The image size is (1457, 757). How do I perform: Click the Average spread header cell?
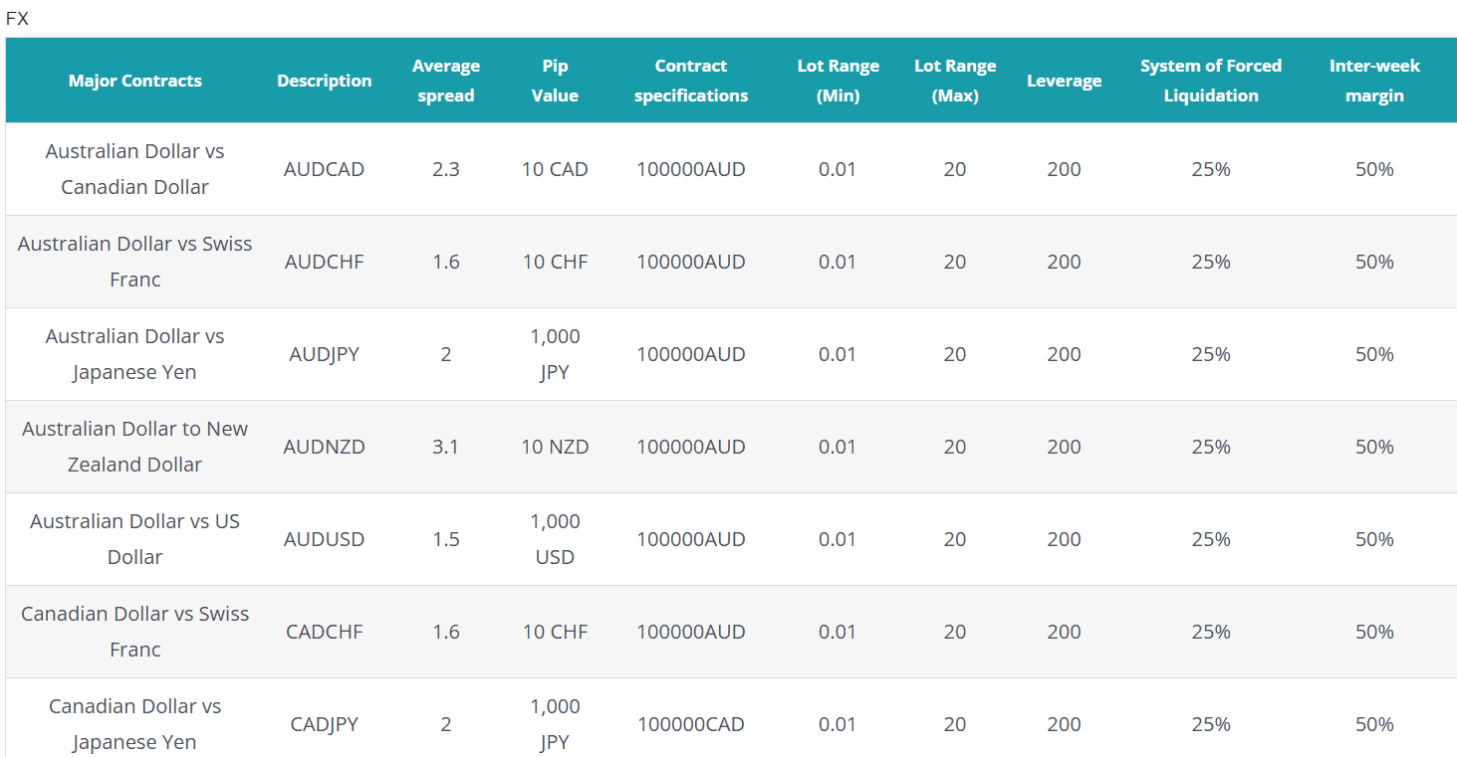pos(445,81)
